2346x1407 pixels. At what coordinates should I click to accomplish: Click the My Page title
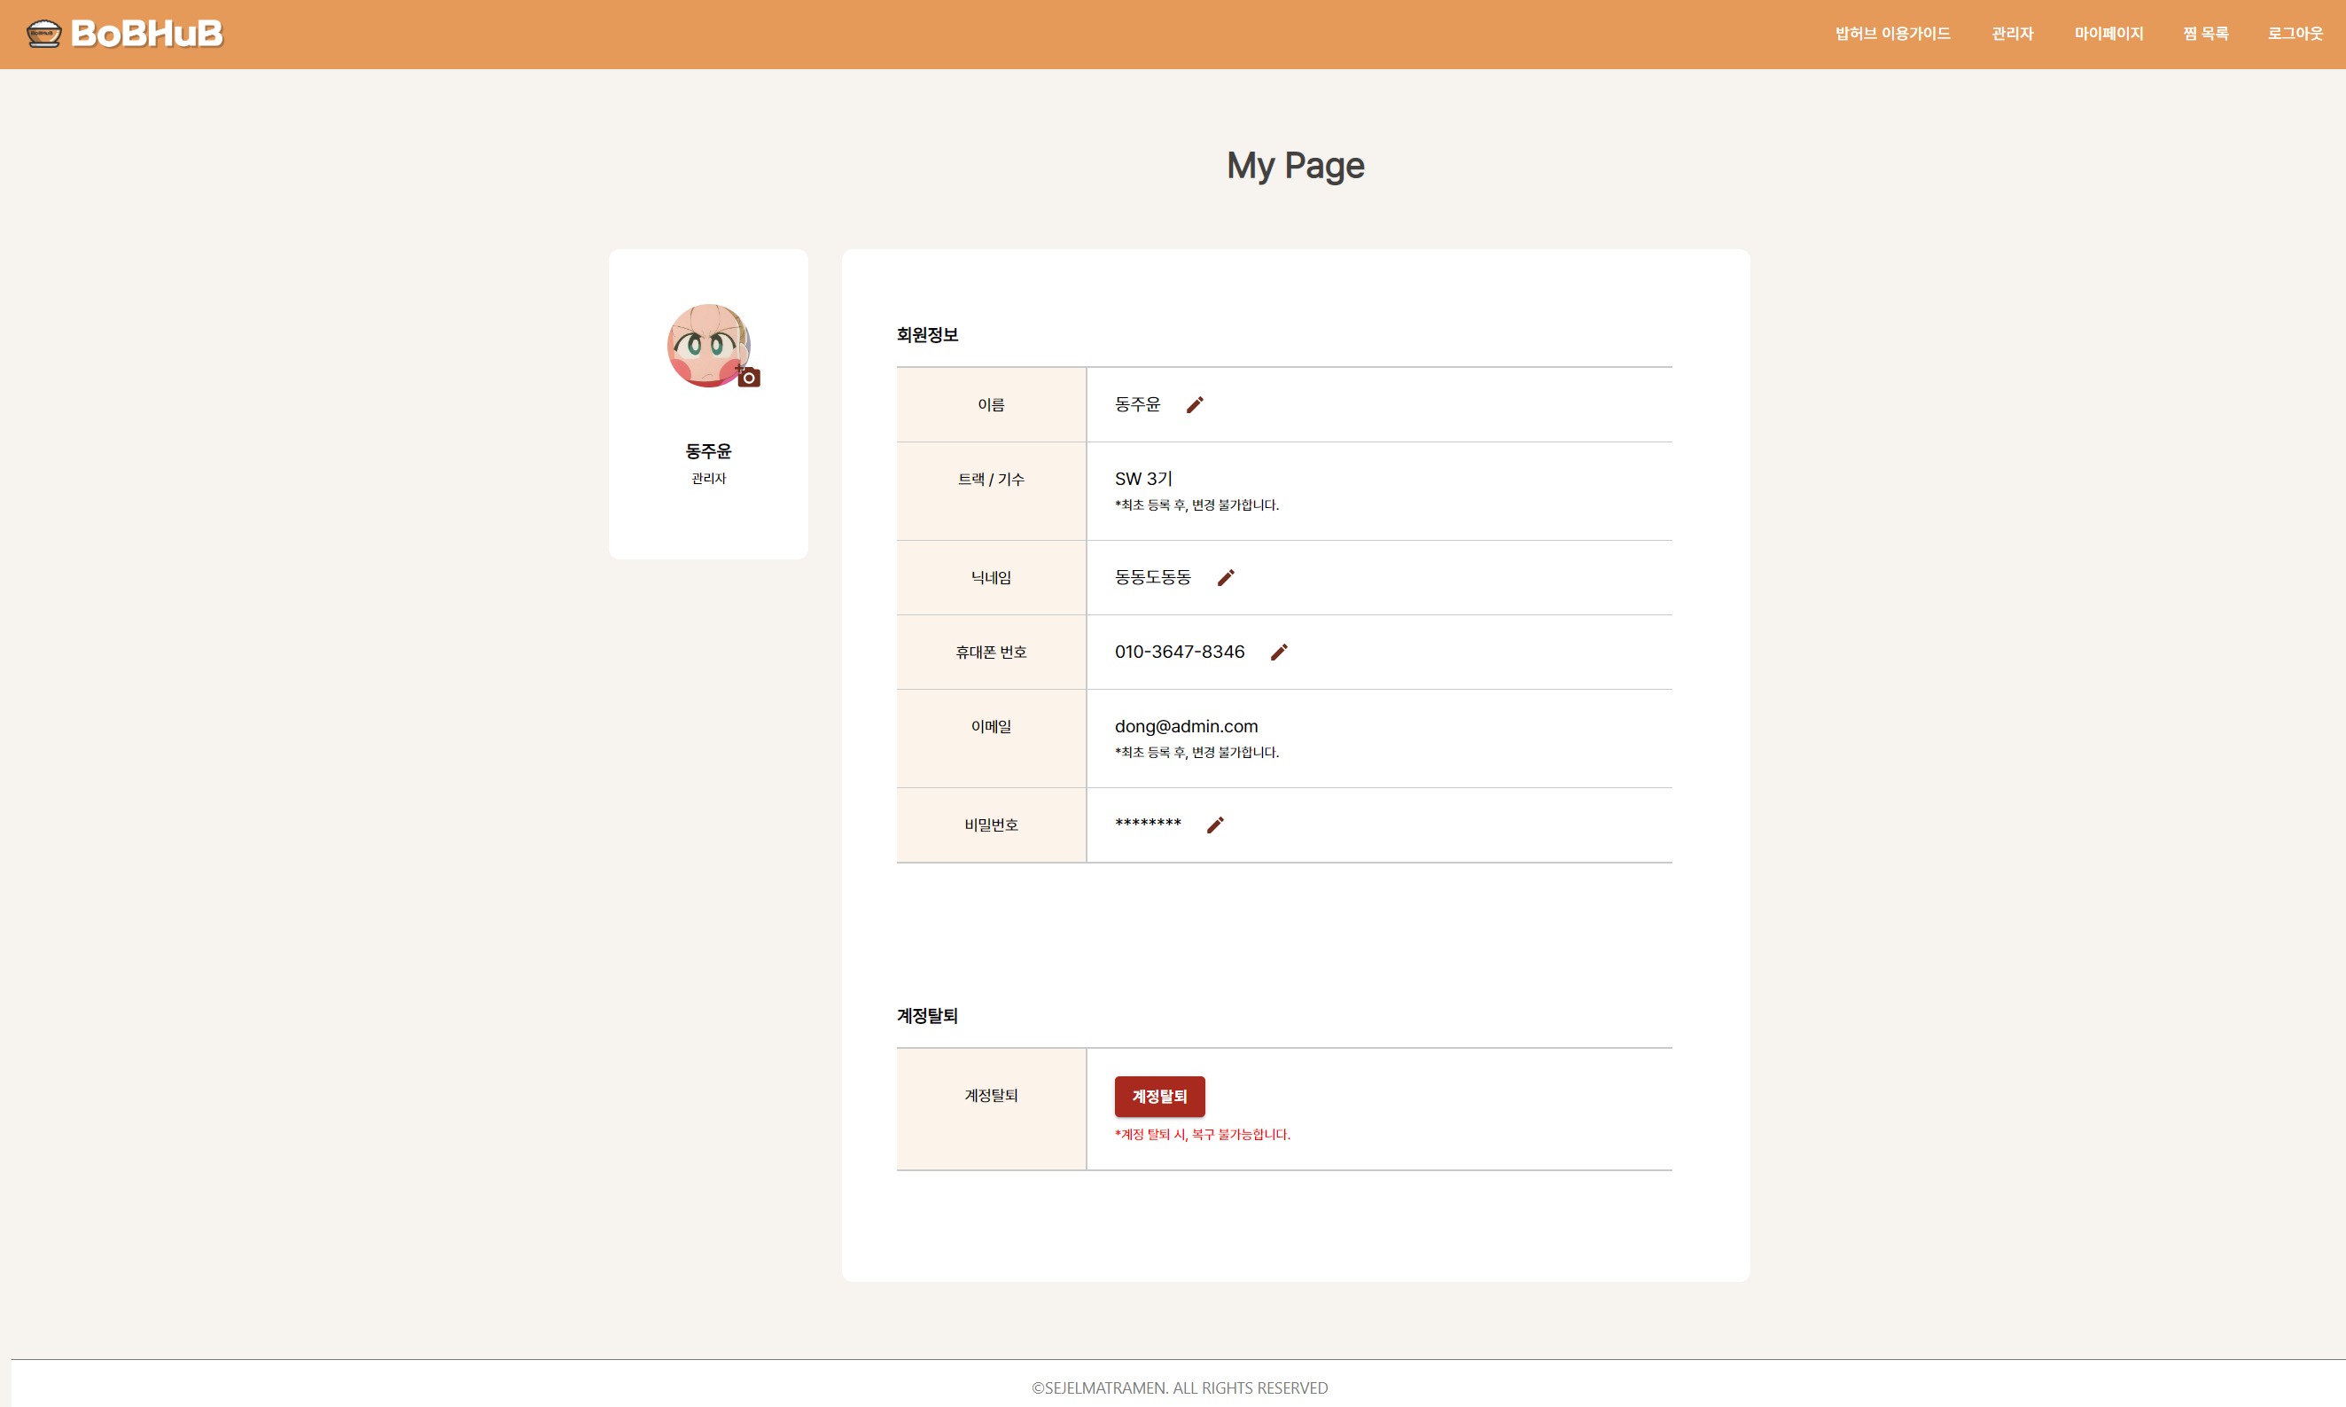(x=1295, y=166)
